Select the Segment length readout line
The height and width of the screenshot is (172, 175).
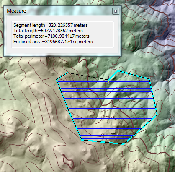[51, 25]
